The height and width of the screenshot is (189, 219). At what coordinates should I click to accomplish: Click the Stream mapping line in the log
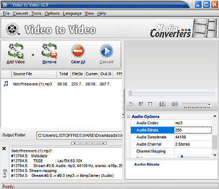click(x=34, y=170)
